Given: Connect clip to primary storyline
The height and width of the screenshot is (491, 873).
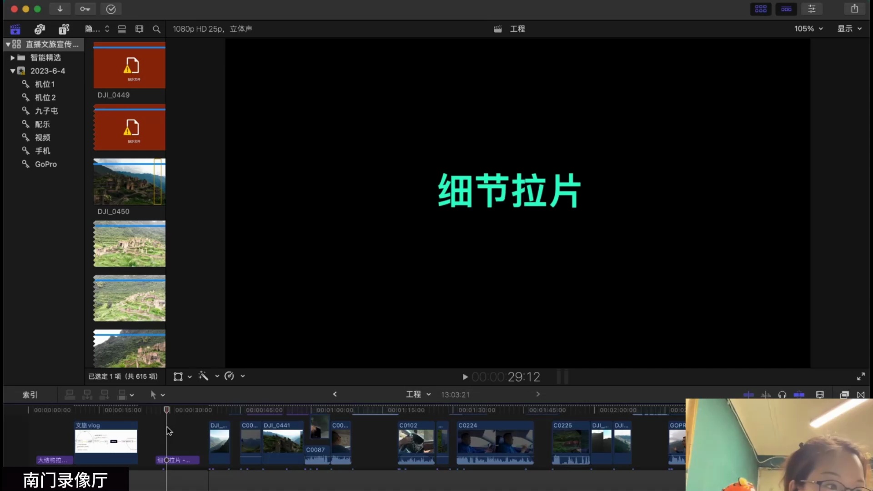Looking at the screenshot, I should coord(70,395).
